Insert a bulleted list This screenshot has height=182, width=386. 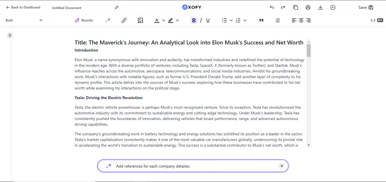[224, 20]
